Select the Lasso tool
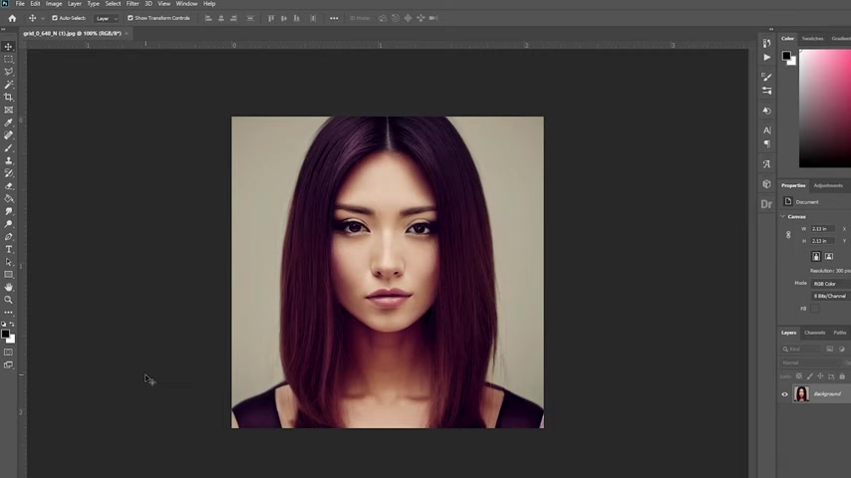This screenshot has height=478, width=851. click(9, 72)
